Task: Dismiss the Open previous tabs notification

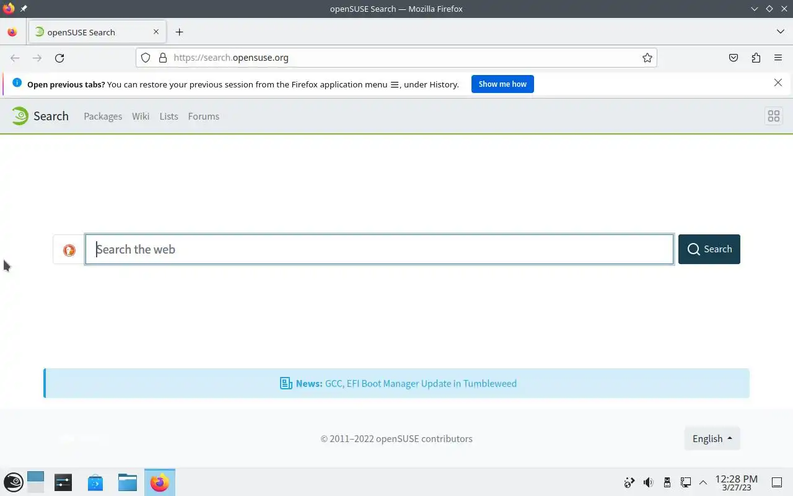Action: coord(778,83)
